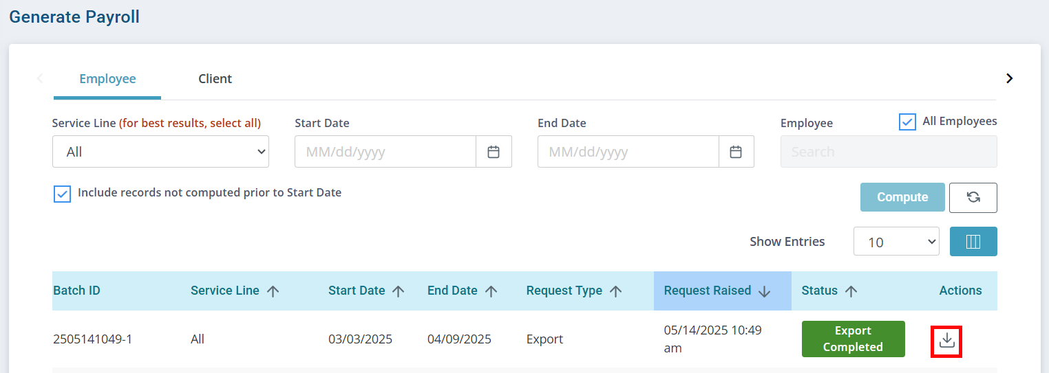The width and height of the screenshot is (1049, 373).
Task: Toggle Include records not computed checkbox
Action: 62,194
